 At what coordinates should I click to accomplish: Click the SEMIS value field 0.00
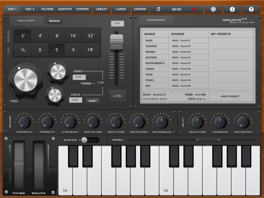coord(79,77)
